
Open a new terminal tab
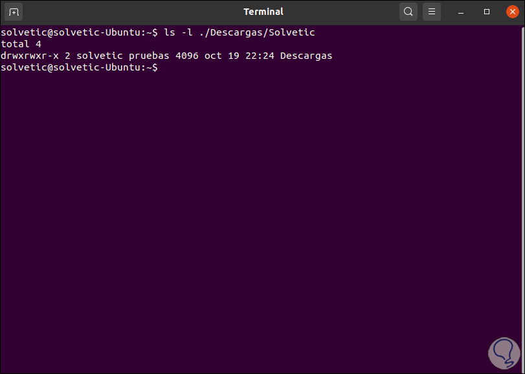tap(14, 12)
